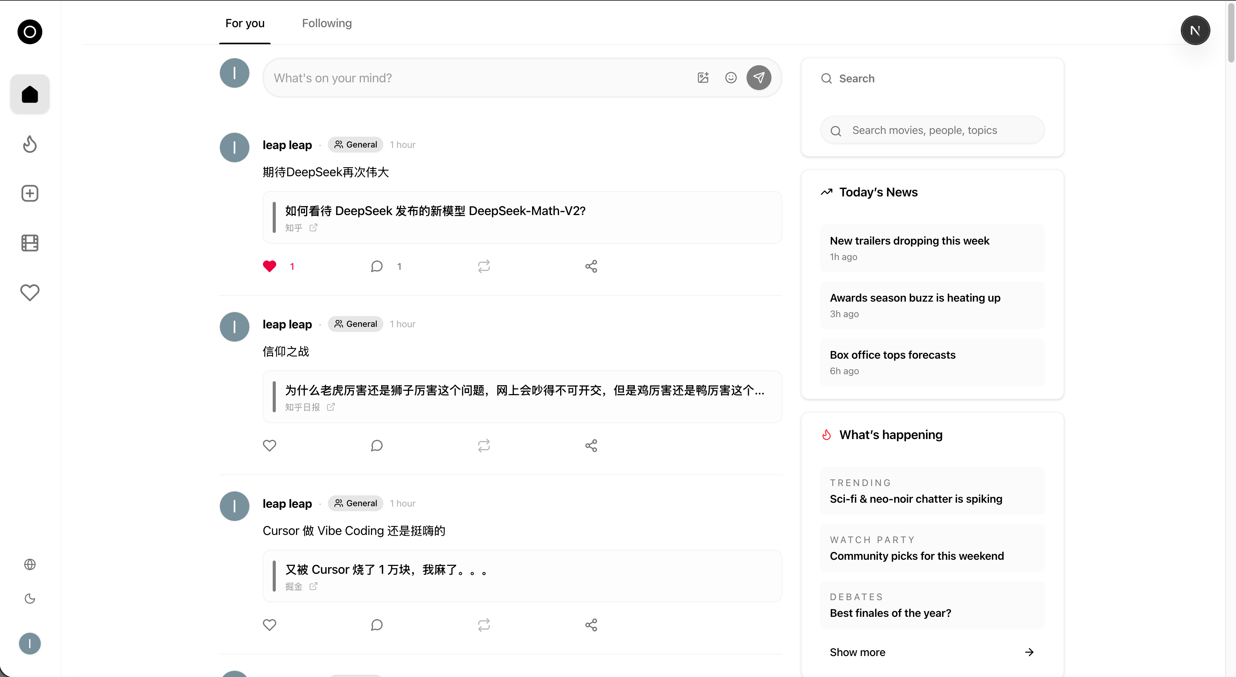Open the DeepSeek-Math-V2 知乎 link card

[x=522, y=217]
